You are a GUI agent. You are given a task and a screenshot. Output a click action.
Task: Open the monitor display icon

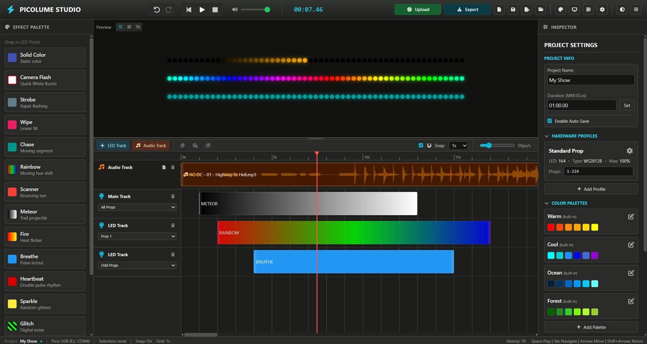tap(574, 9)
